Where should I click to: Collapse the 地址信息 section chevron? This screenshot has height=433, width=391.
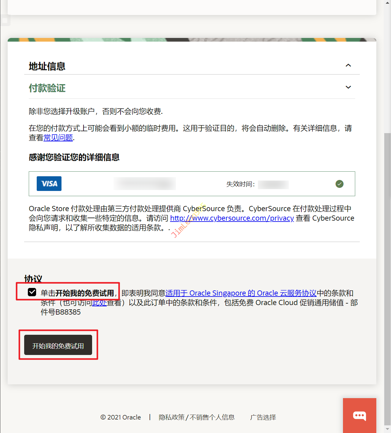[348, 65]
